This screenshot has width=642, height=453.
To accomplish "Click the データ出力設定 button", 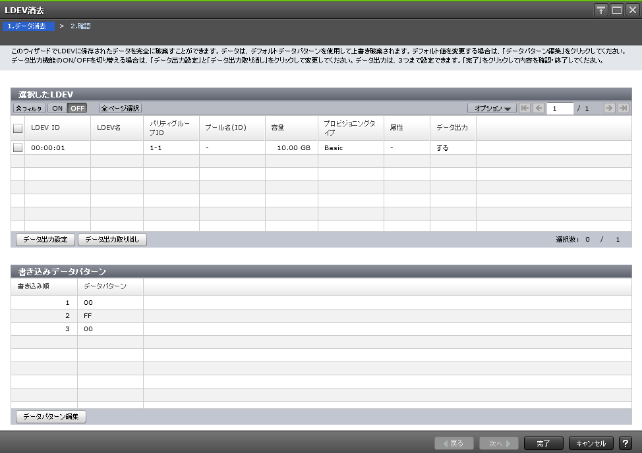I will coord(45,240).
